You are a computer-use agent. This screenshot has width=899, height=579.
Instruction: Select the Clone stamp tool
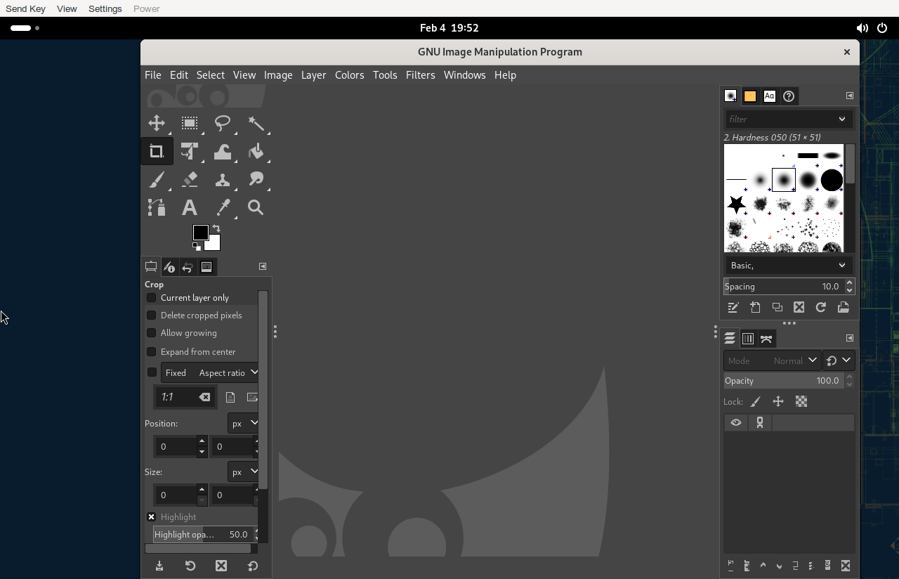223,179
